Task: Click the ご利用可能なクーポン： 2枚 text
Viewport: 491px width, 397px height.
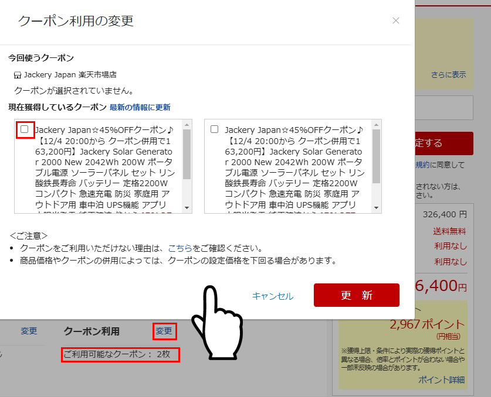Action: [117, 354]
